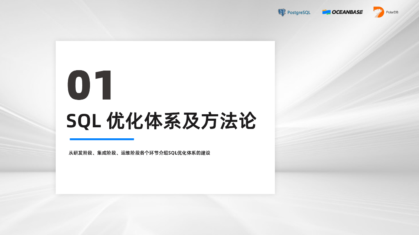Click the PolarDB logo
This screenshot has height=235, width=419.
385,12
